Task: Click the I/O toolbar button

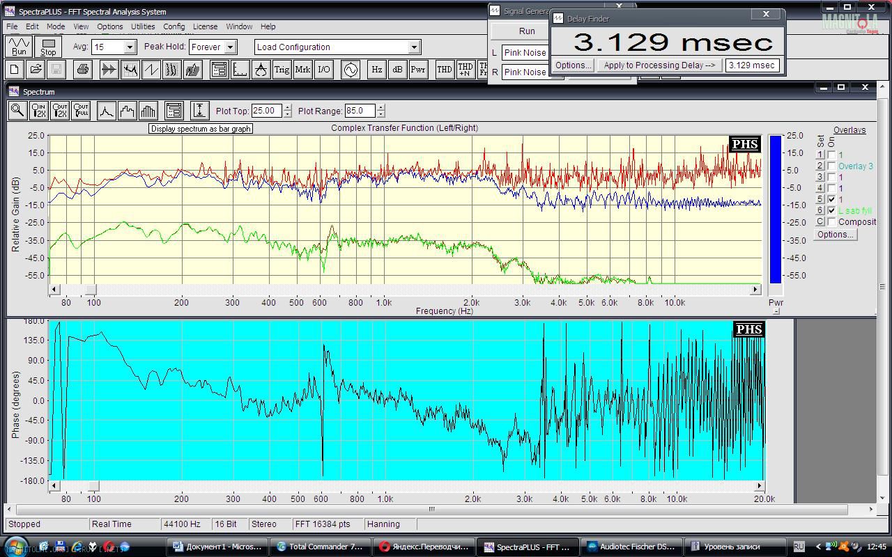Action: [323, 70]
